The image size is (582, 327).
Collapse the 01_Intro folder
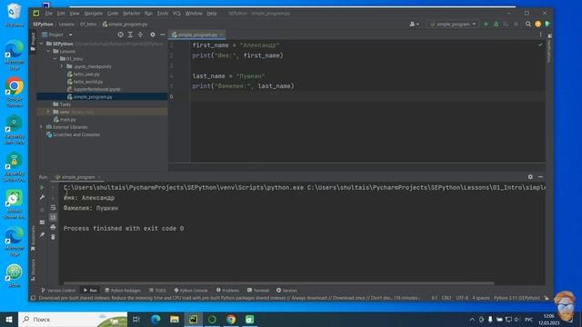pyautogui.click(x=55, y=58)
